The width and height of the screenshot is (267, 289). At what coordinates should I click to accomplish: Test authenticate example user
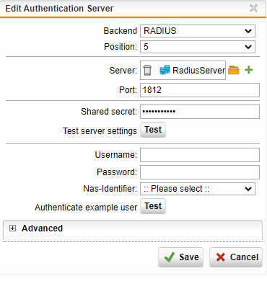(x=153, y=206)
